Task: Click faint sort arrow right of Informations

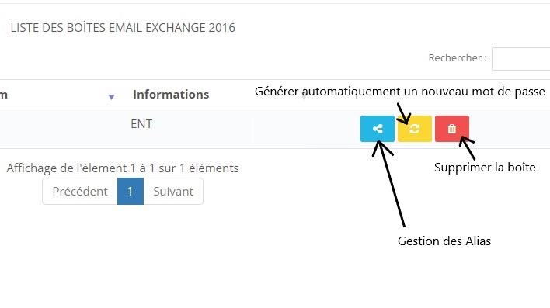Action: [x=304, y=96]
